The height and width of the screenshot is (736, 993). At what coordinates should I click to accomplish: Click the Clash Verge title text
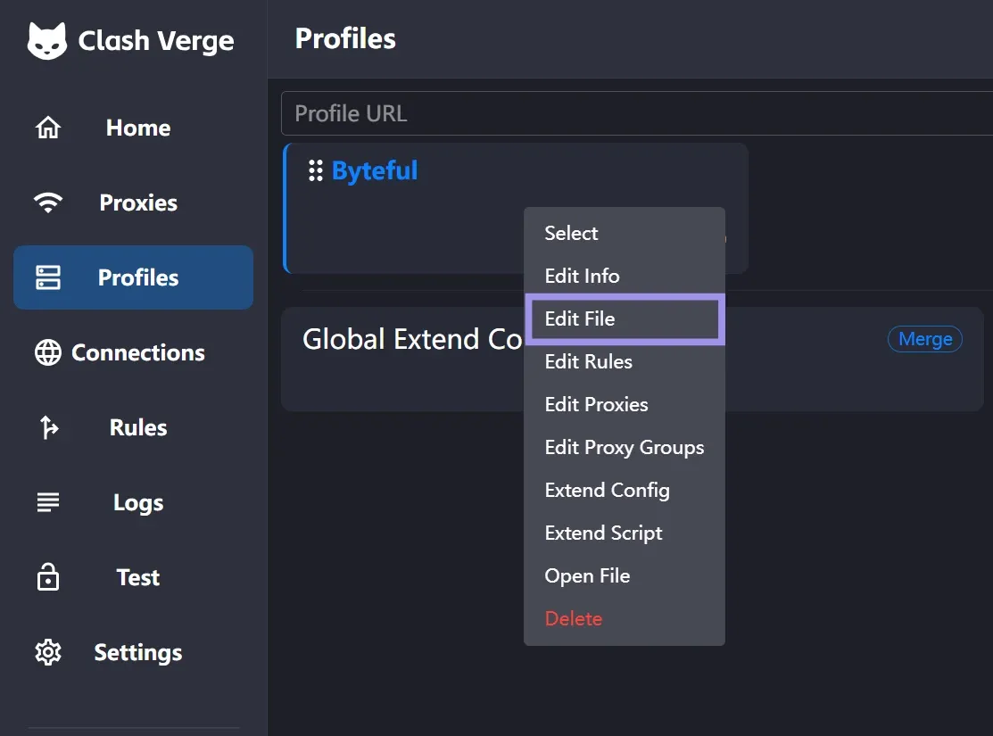tap(156, 41)
